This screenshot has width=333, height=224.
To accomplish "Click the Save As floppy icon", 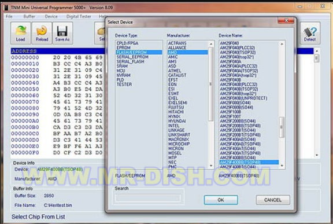I will 62,33.
